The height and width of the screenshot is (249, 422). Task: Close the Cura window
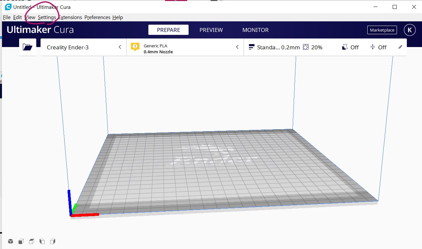414,7
